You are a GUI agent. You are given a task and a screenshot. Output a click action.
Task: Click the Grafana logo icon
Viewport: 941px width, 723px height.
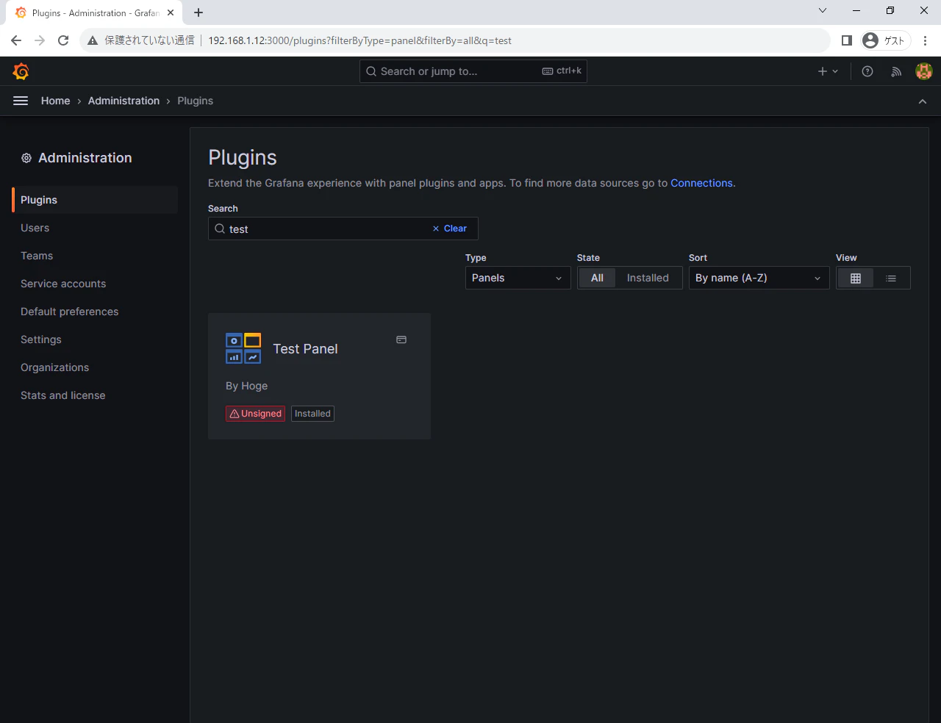21,71
